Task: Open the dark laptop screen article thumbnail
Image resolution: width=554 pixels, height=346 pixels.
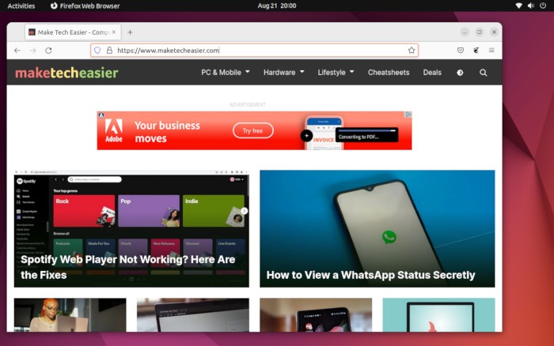Action: [x=193, y=315]
